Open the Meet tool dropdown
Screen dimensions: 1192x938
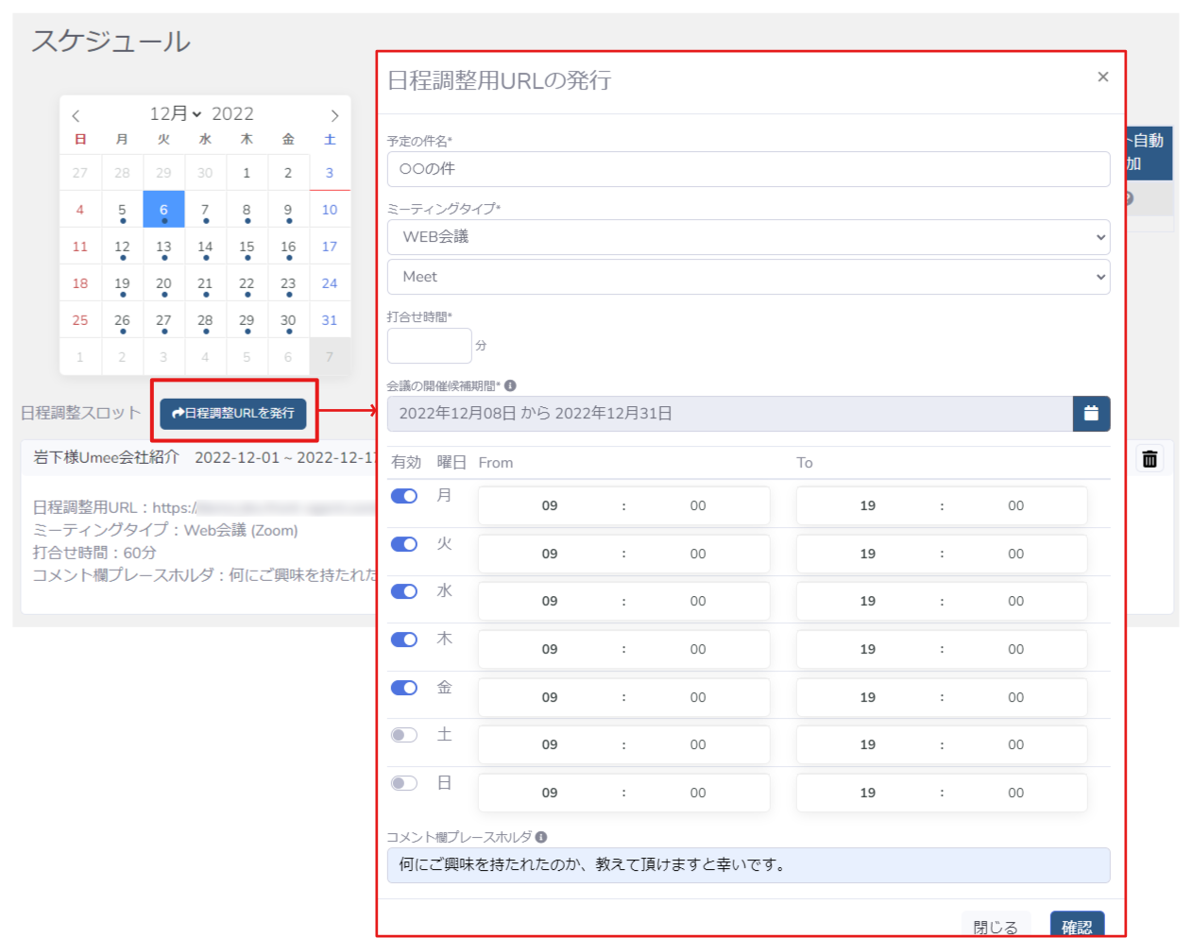pos(748,277)
